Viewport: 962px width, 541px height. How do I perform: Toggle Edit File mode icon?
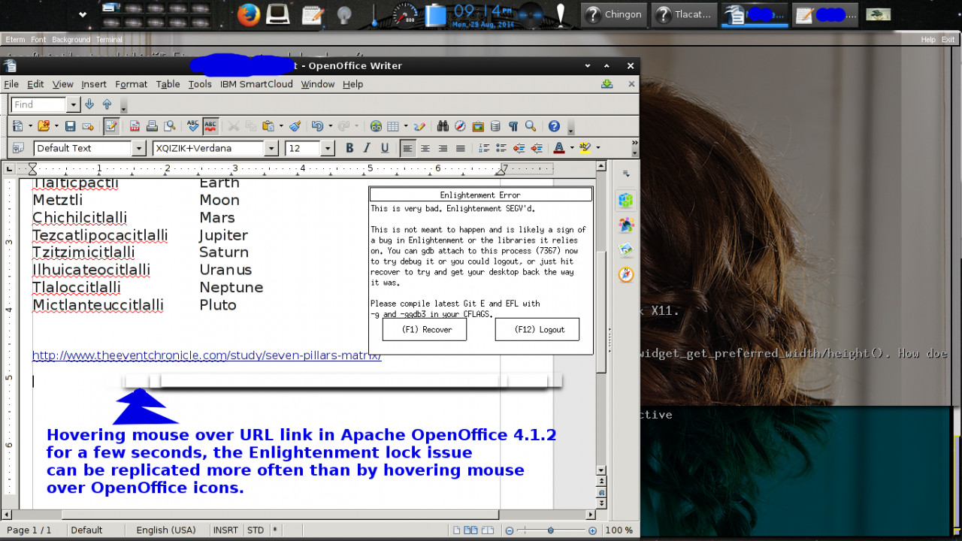pos(111,126)
